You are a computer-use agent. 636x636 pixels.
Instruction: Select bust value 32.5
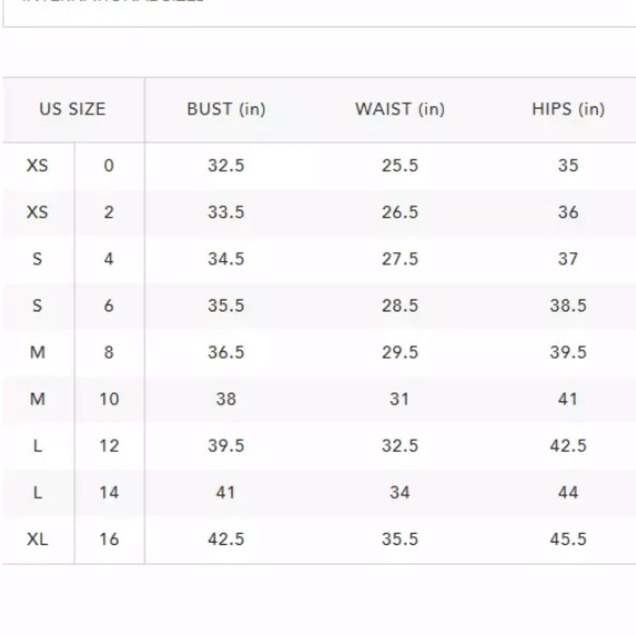(x=226, y=165)
